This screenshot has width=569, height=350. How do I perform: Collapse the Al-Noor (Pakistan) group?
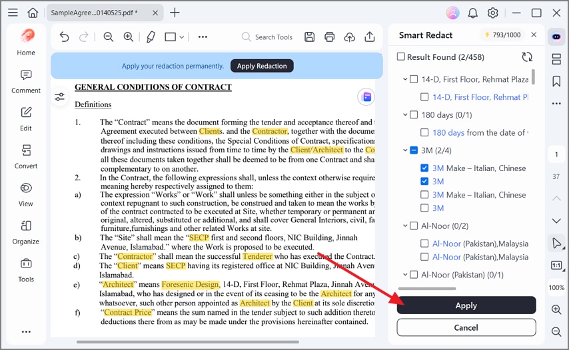pyautogui.click(x=405, y=275)
